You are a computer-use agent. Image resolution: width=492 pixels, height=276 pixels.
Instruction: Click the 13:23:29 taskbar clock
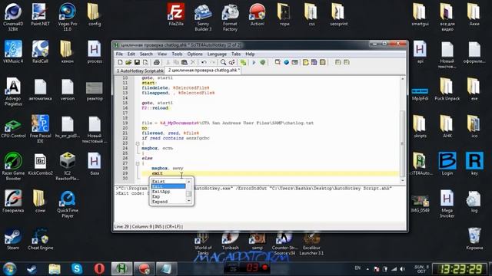pos(460,268)
